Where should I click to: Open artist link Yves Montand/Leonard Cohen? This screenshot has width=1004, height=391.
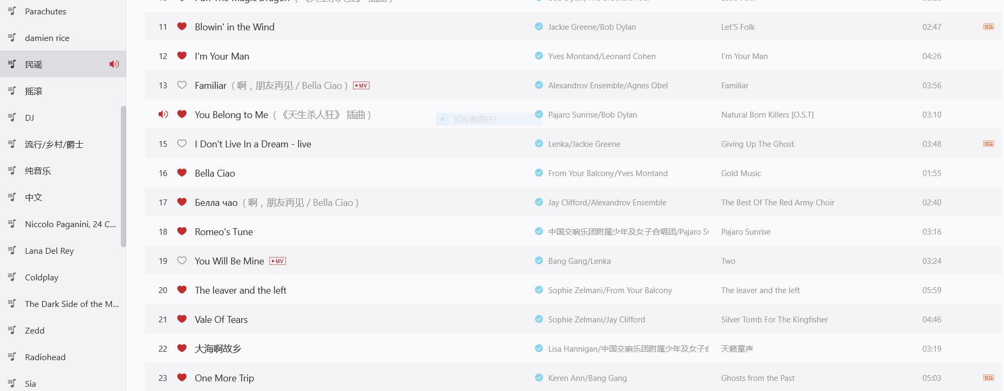602,56
